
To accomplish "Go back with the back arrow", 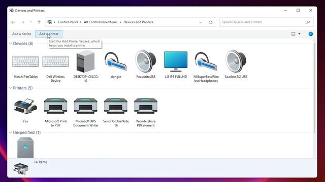I will [13, 22].
